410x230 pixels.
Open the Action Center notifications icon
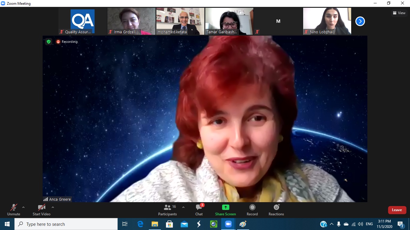tap(401, 224)
